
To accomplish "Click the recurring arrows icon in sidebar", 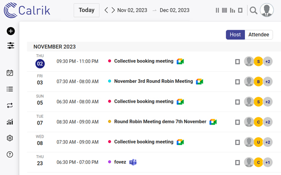I will 10,105.
